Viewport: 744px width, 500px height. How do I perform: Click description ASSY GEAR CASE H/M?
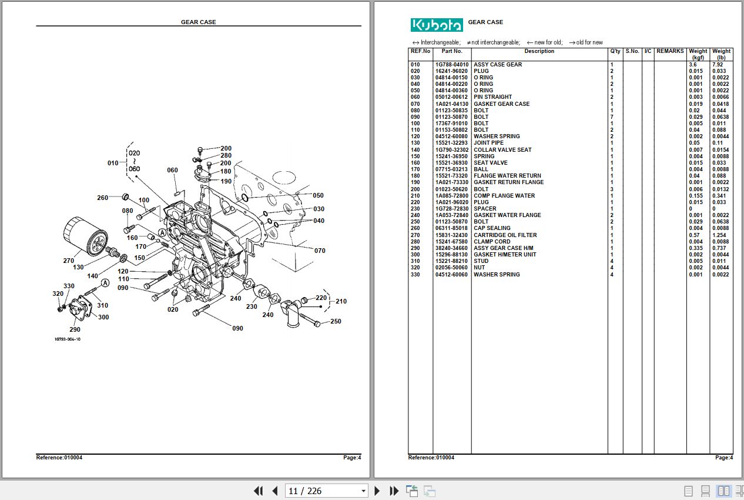click(504, 248)
